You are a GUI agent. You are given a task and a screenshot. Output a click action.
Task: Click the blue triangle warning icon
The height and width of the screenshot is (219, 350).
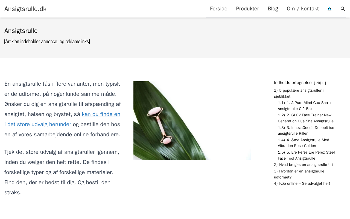click(x=329, y=9)
